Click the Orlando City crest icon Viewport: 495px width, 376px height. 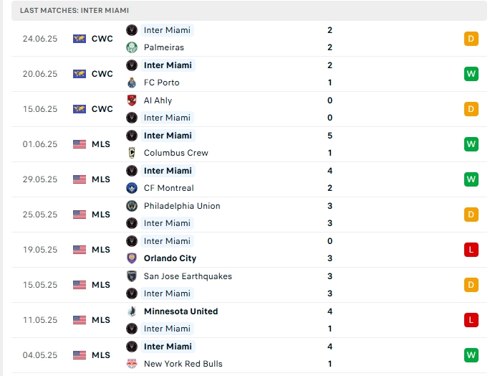131,258
